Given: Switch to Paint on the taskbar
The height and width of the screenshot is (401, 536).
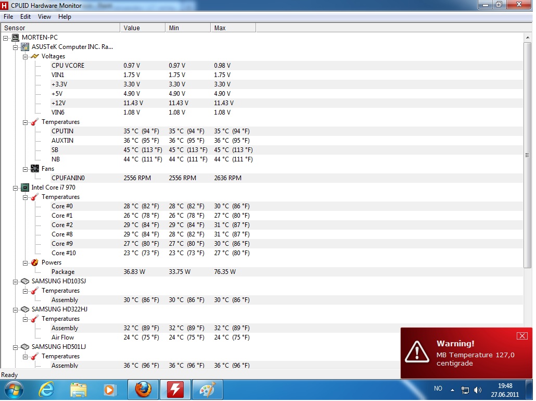Looking at the screenshot, I should (x=207, y=390).
